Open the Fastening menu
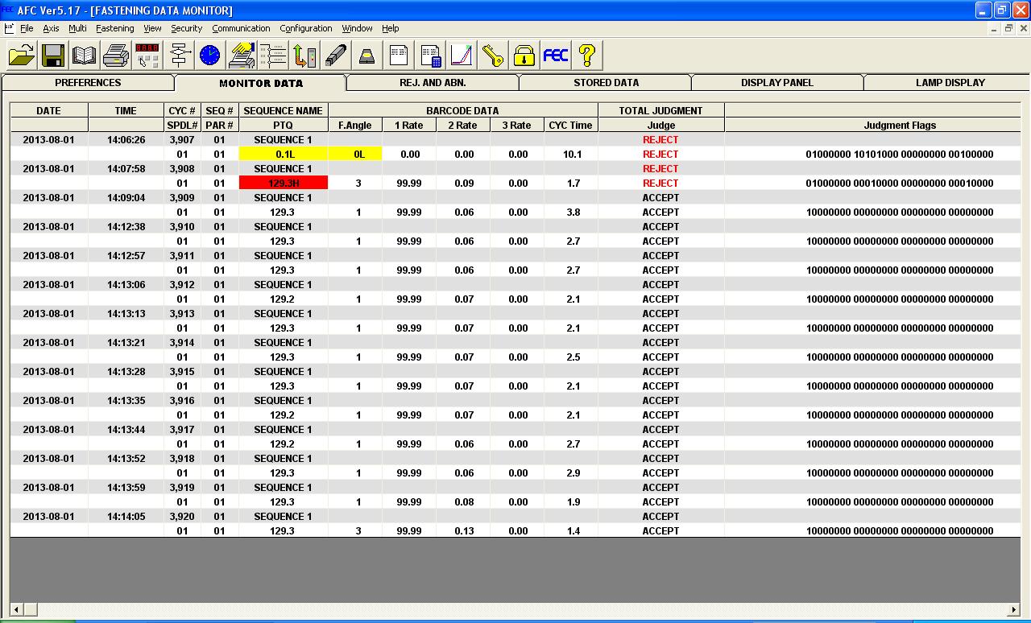The width and height of the screenshot is (1031, 623). click(x=115, y=28)
